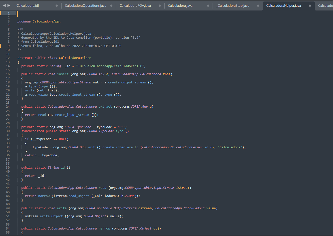This screenshot has height=236, width=333.
Task: Open the _CalculadoraStub.java tab
Action: point(233,5)
